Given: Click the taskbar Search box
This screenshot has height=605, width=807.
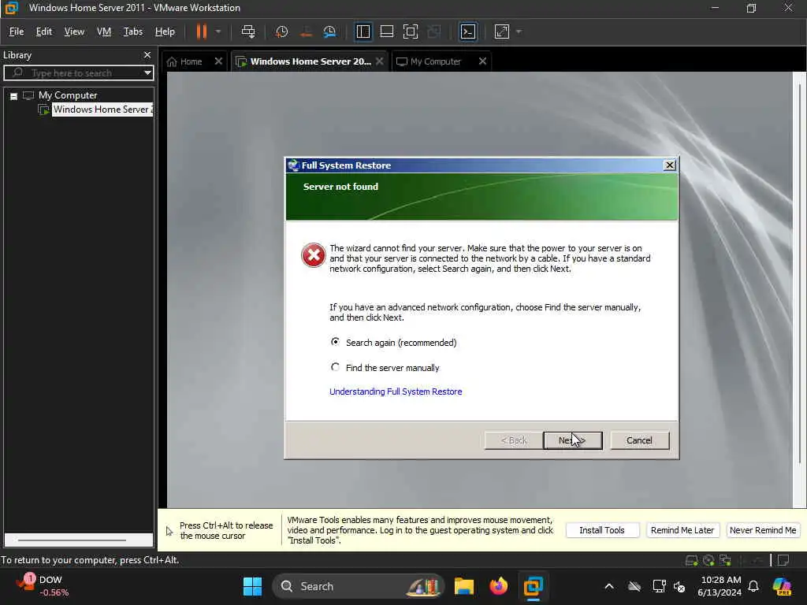Looking at the screenshot, I should (x=359, y=586).
